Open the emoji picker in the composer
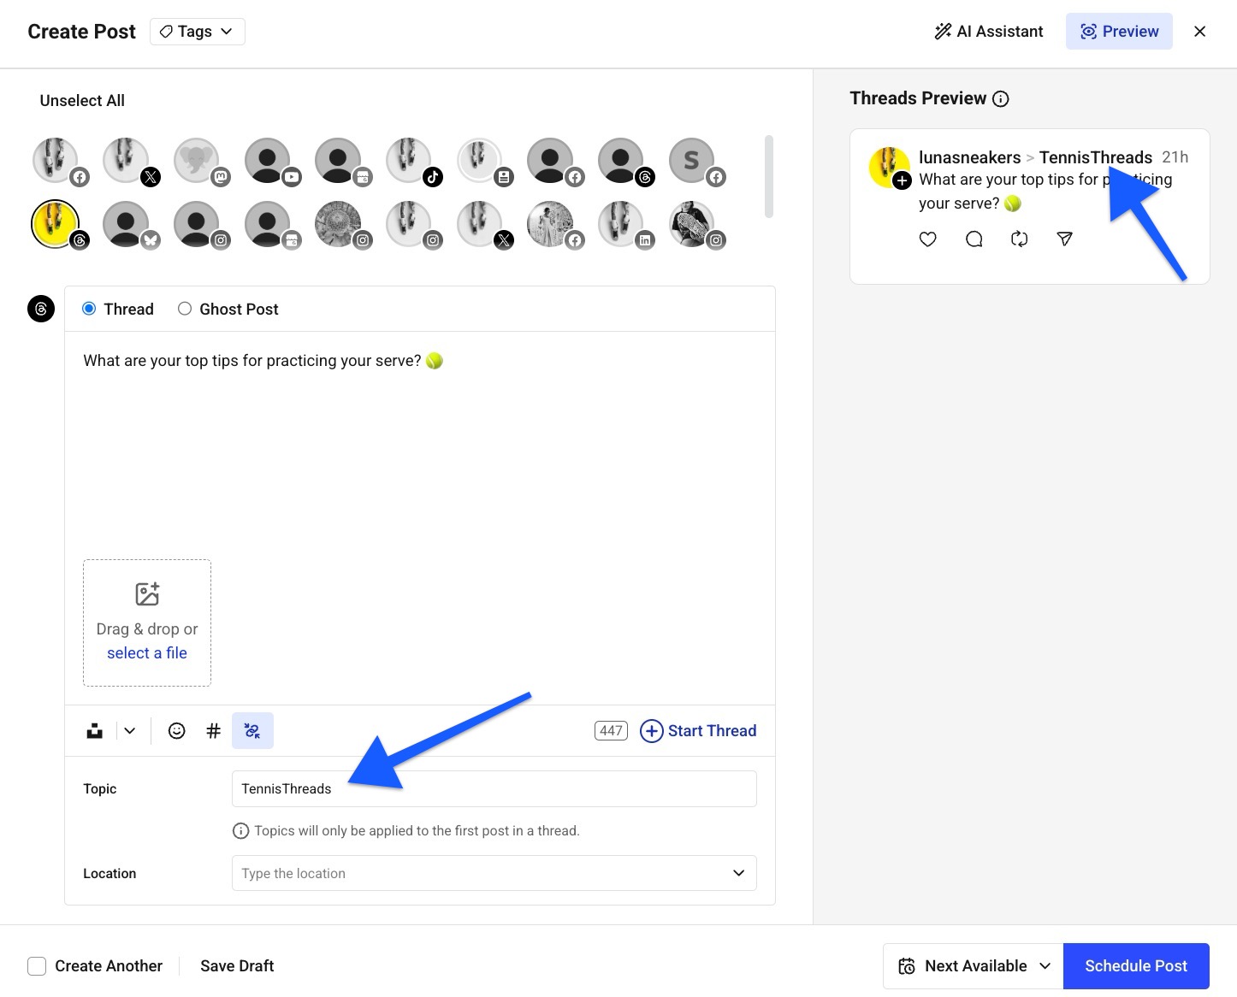The height and width of the screenshot is (997, 1237). click(176, 730)
